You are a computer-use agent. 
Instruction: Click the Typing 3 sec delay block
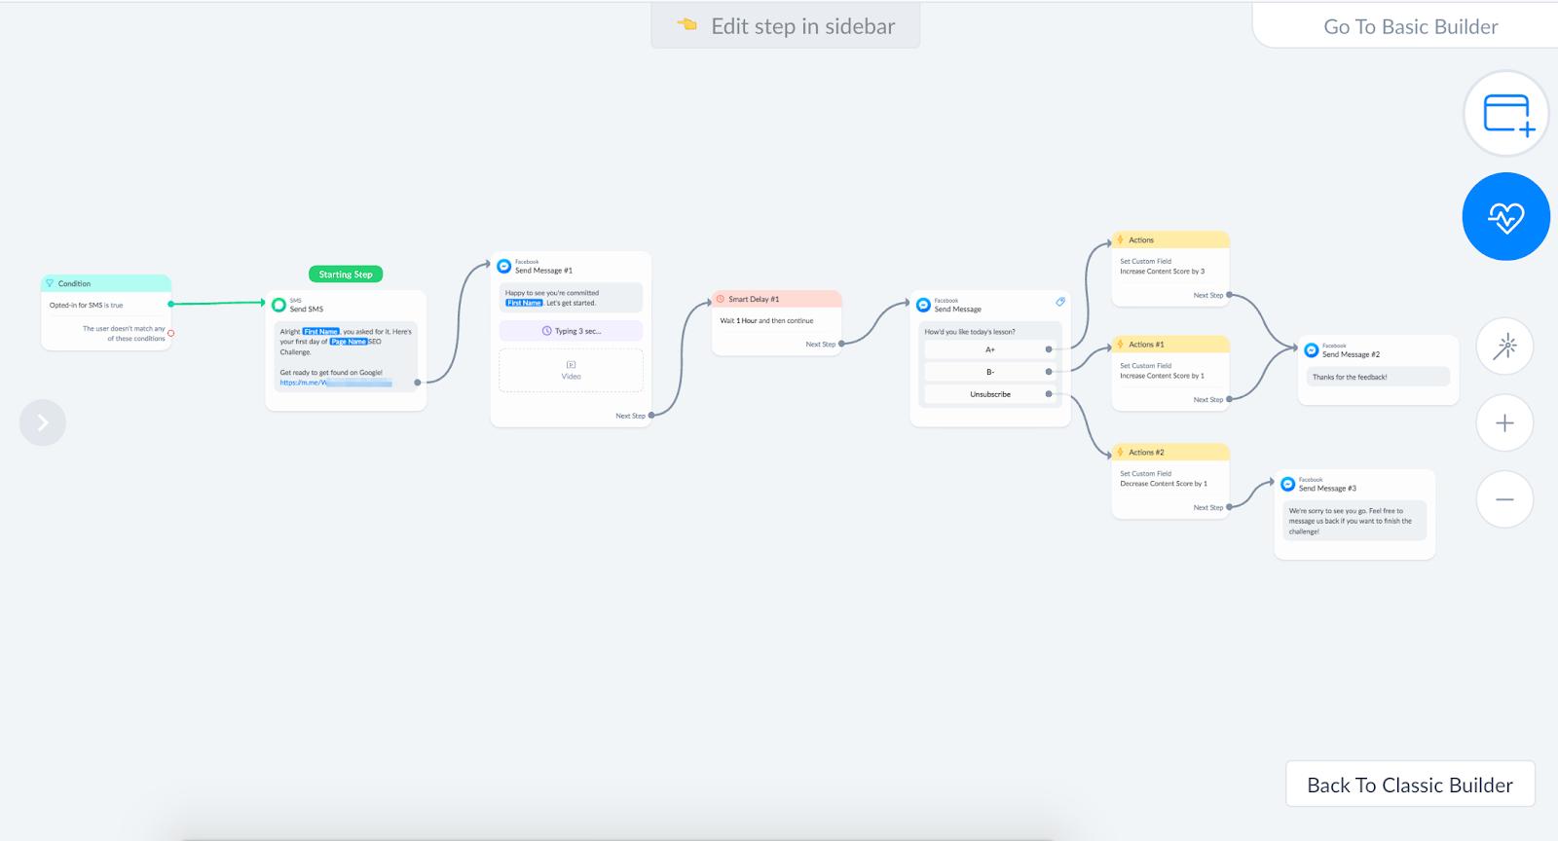click(x=571, y=331)
